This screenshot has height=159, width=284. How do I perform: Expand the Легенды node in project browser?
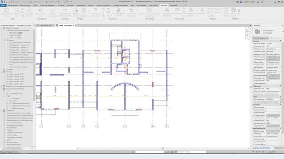[1, 72]
